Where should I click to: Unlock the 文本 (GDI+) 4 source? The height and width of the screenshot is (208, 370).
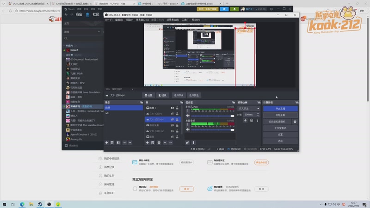[177, 120]
